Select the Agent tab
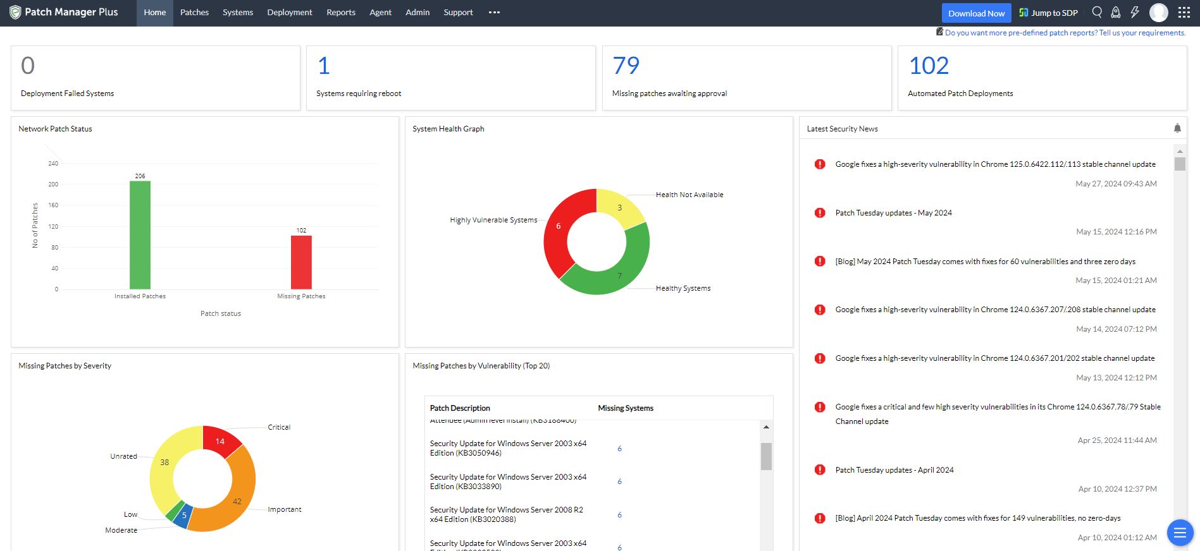The height and width of the screenshot is (551, 1200). click(380, 13)
